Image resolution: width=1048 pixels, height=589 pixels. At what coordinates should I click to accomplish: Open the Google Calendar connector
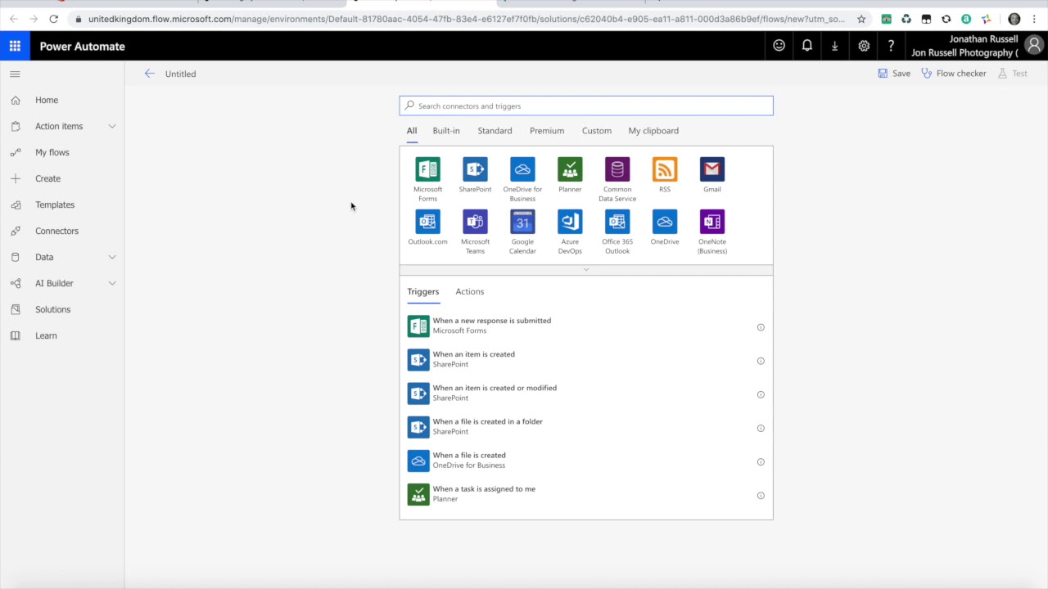pos(522,222)
